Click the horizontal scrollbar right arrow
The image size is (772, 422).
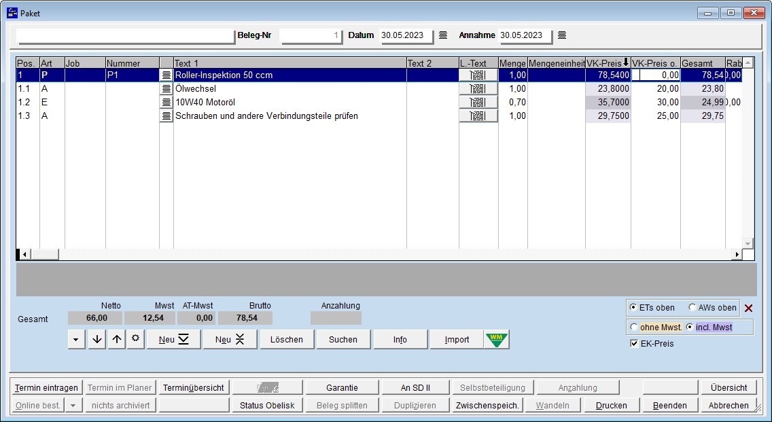pyautogui.click(x=737, y=255)
